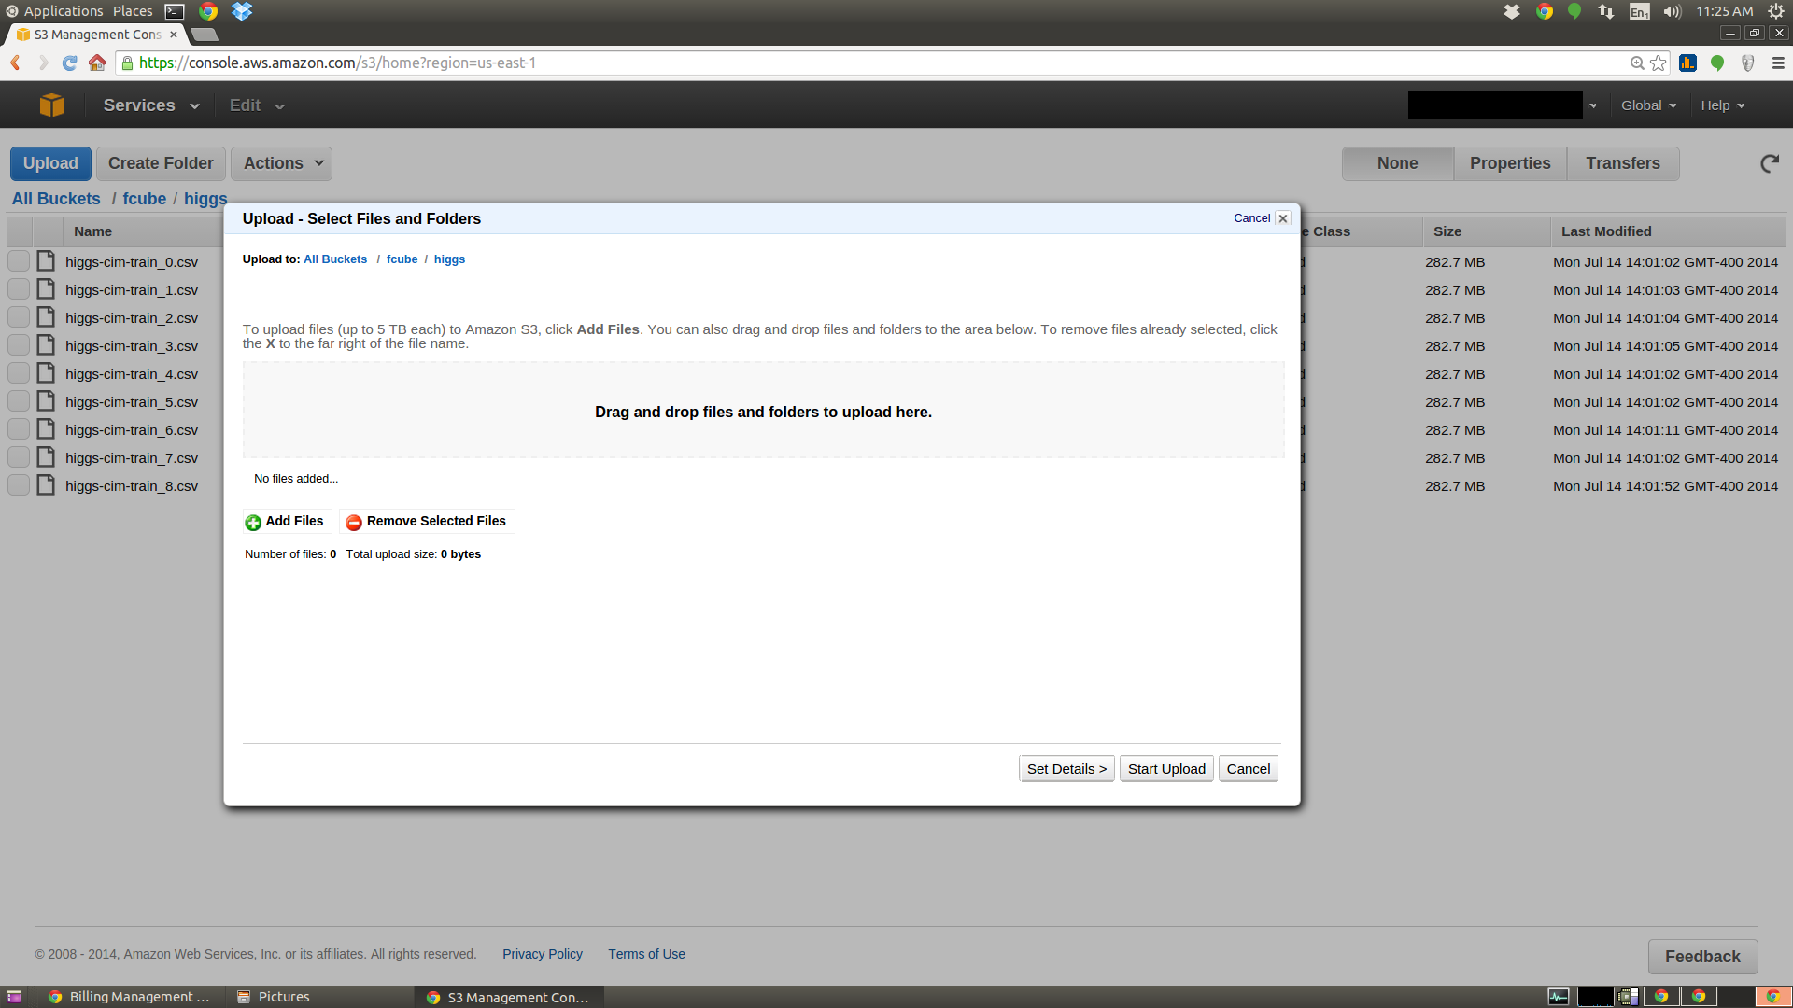Click the Upload button
The width and height of the screenshot is (1793, 1008).
(50, 163)
